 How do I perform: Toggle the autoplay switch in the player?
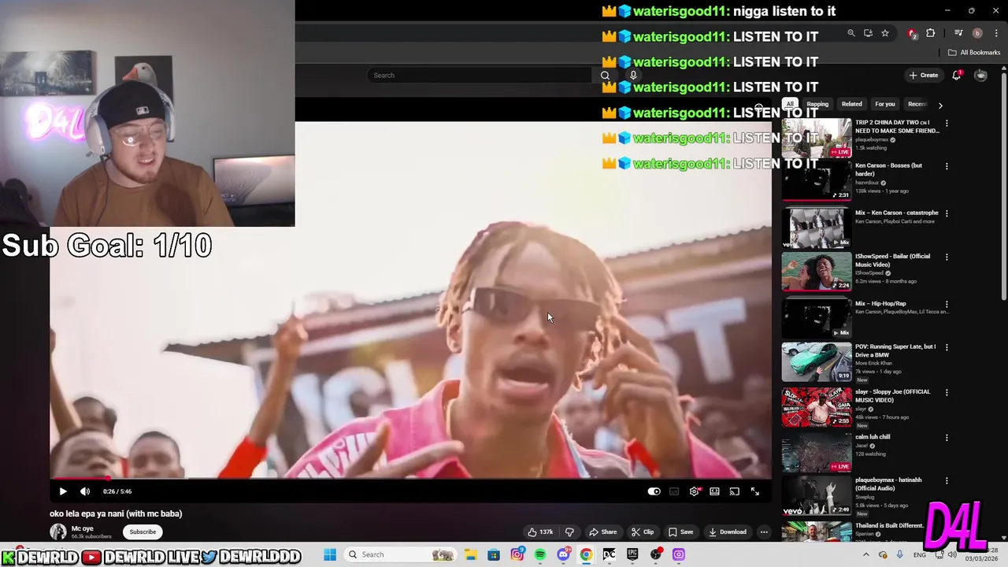[x=654, y=491]
